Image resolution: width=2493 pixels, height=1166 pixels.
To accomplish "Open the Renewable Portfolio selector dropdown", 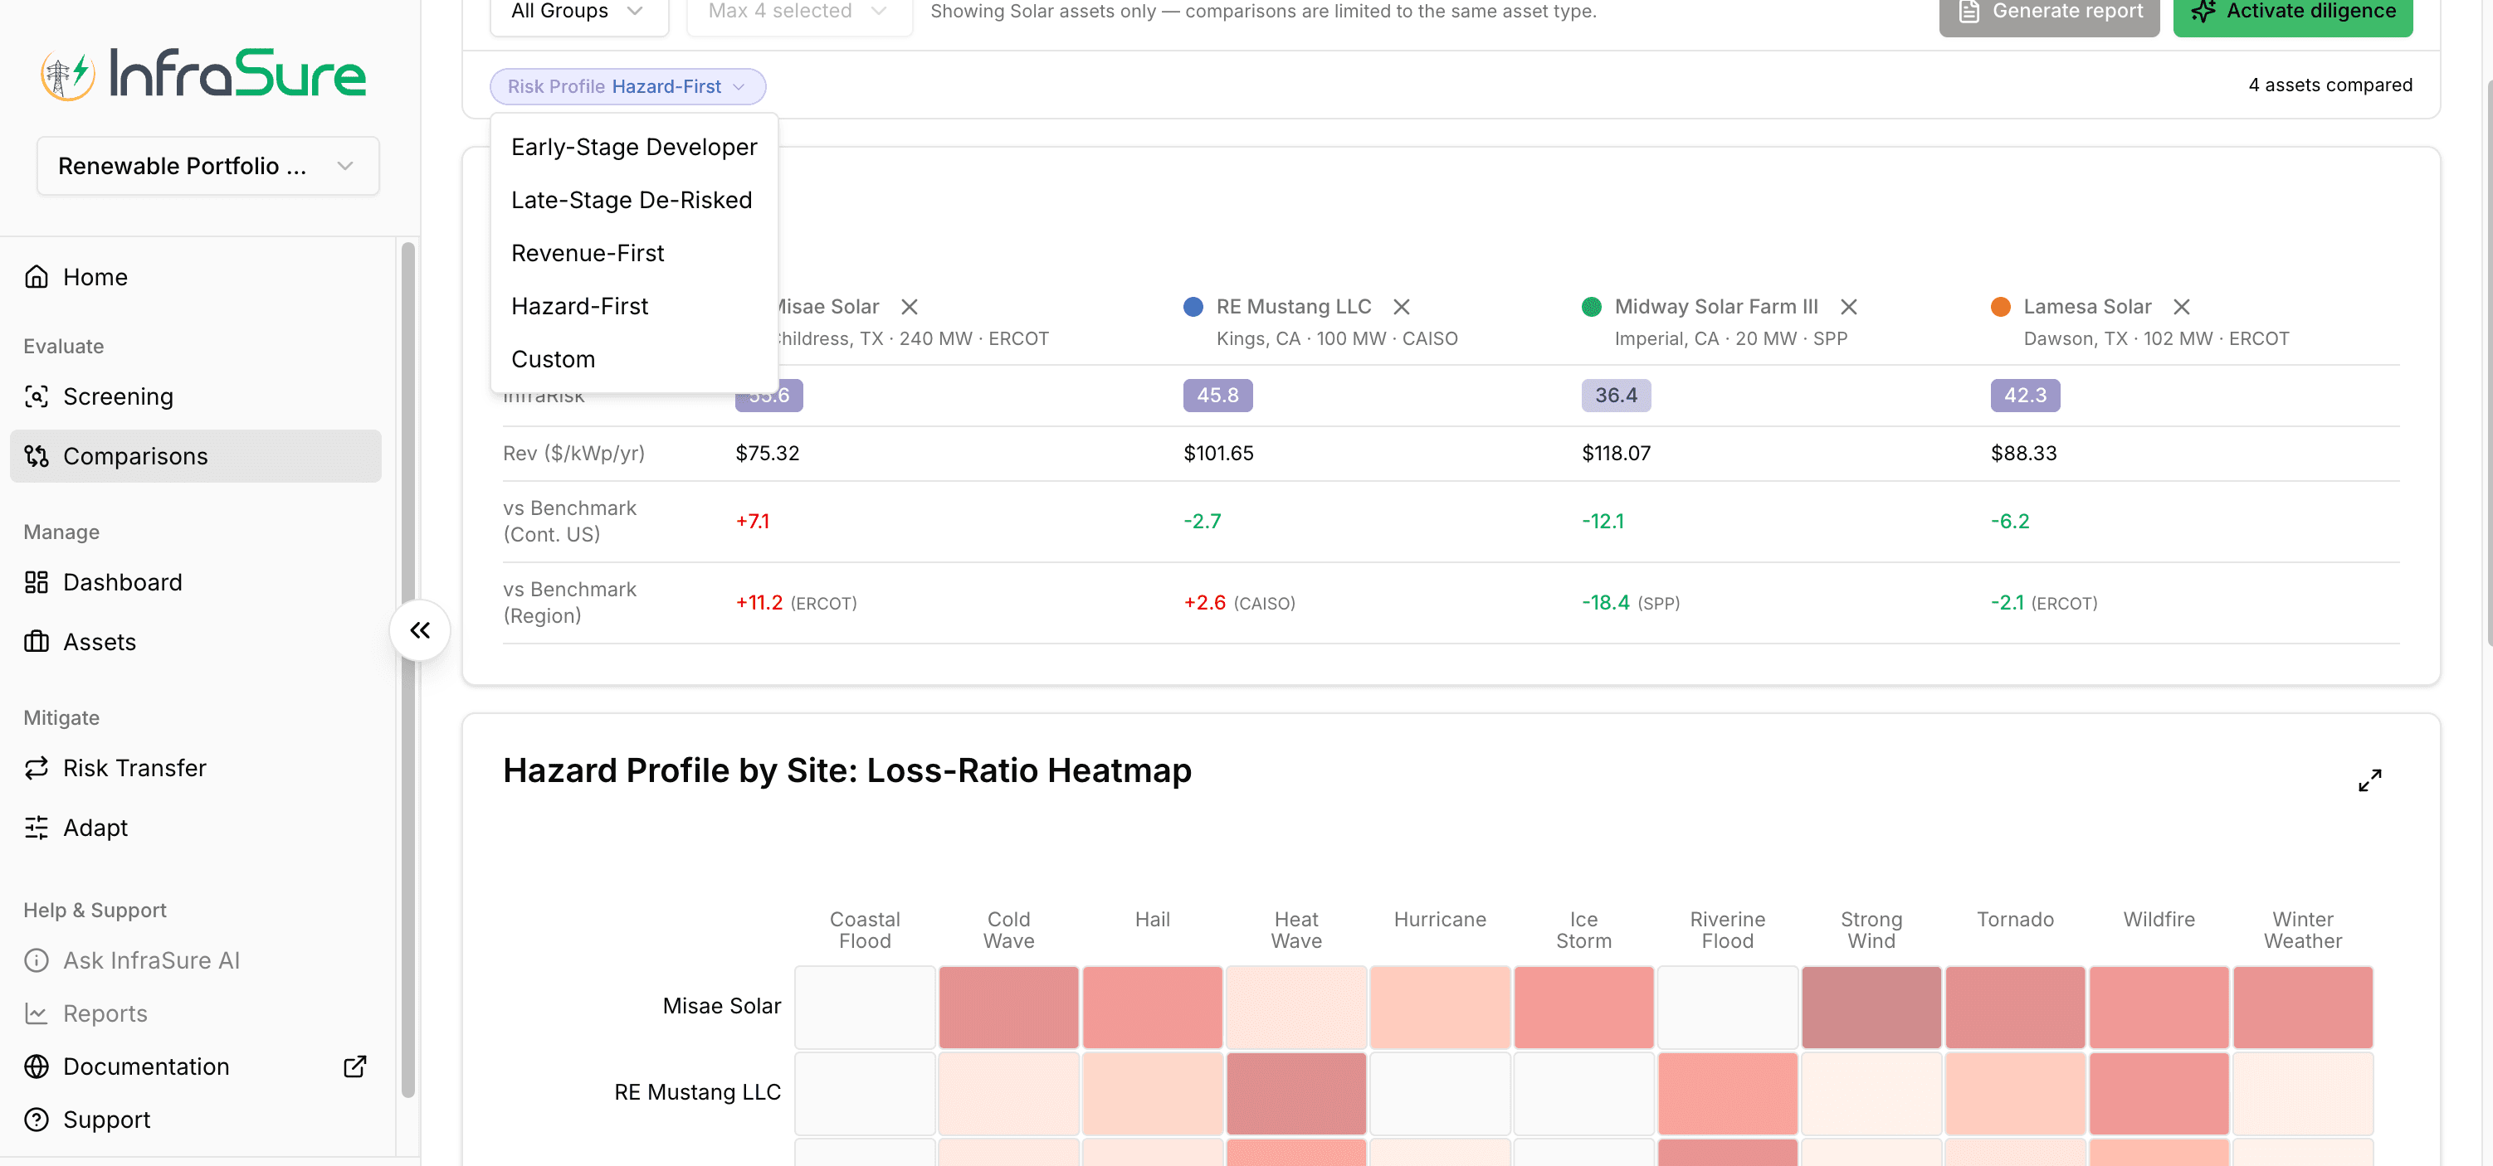I will click(x=208, y=167).
